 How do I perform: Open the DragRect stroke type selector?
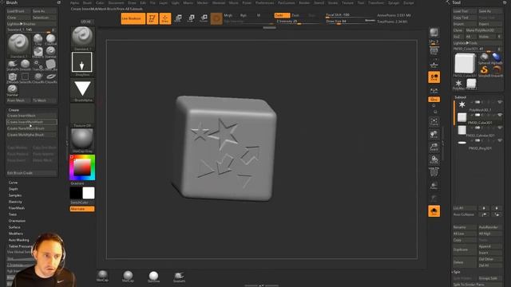pyautogui.click(x=82, y=64)
